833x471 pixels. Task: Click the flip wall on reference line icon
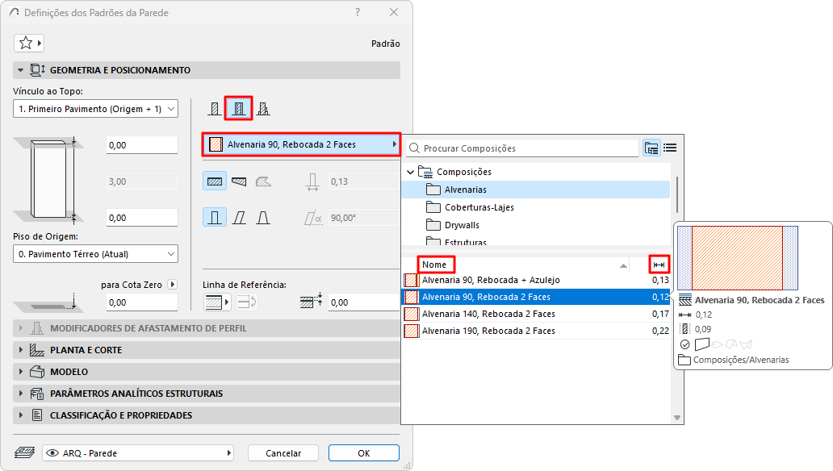(x=246, y=302)
